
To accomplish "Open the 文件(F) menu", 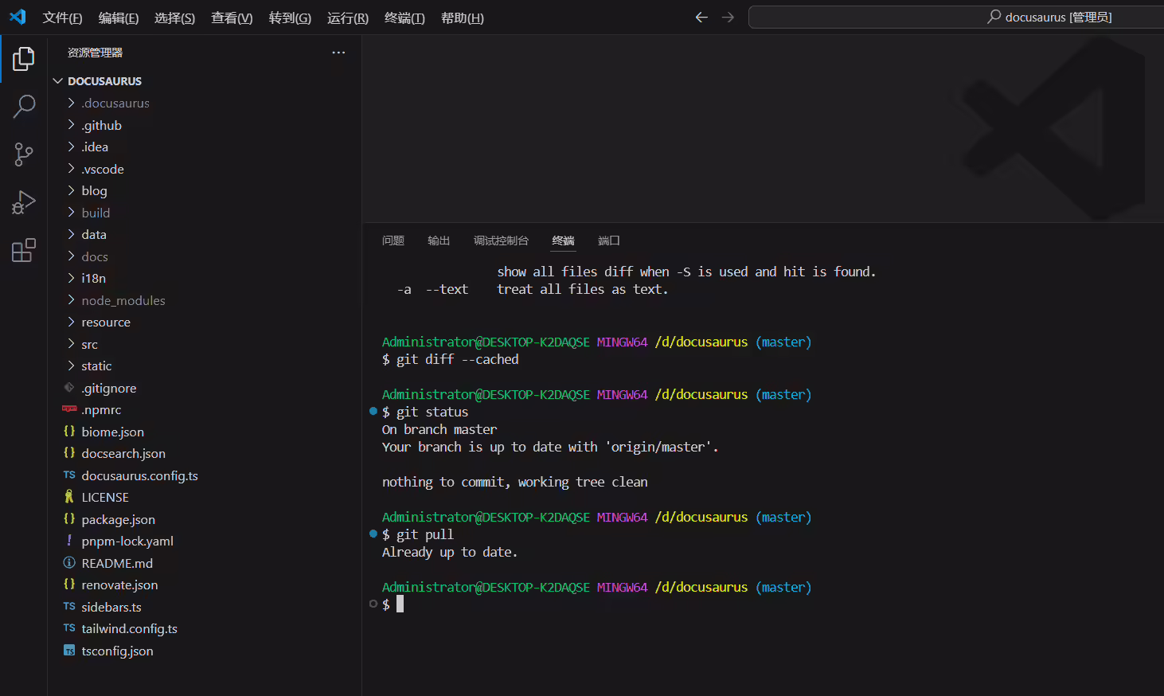I will (x=62, y=18).
